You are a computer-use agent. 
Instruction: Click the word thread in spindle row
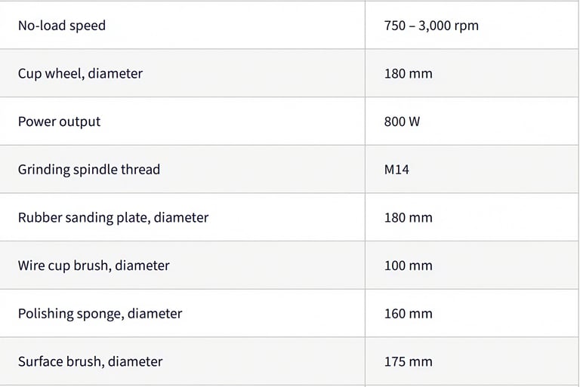(x=140, y=170)
